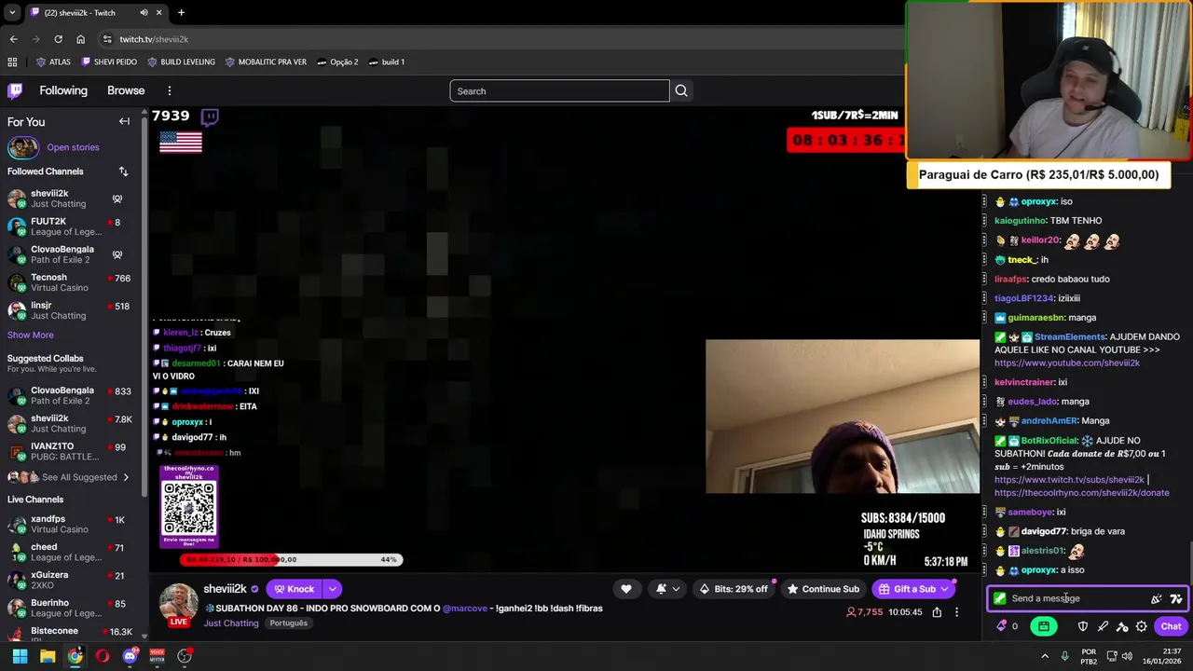Reload the page in the browser
The image size is (1193, 671).
point(58,39)
